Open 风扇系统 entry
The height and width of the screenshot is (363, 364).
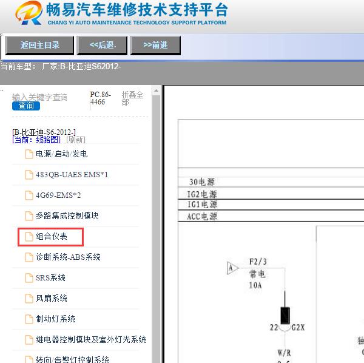(x=52, y=299)
